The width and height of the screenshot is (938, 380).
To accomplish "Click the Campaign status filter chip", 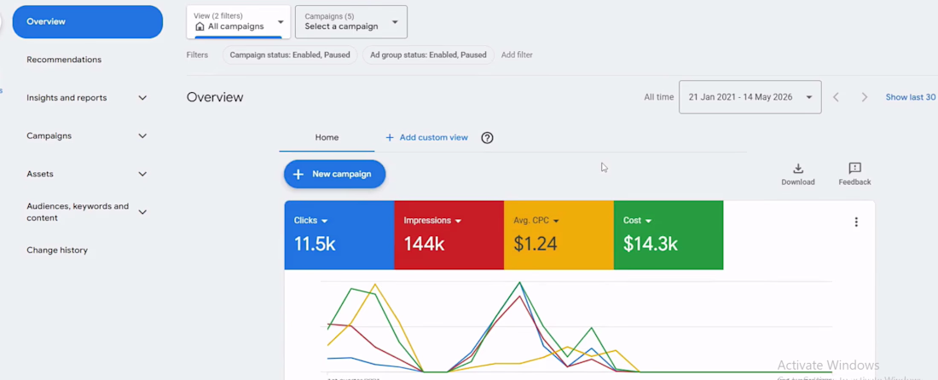I will point(290,55).
